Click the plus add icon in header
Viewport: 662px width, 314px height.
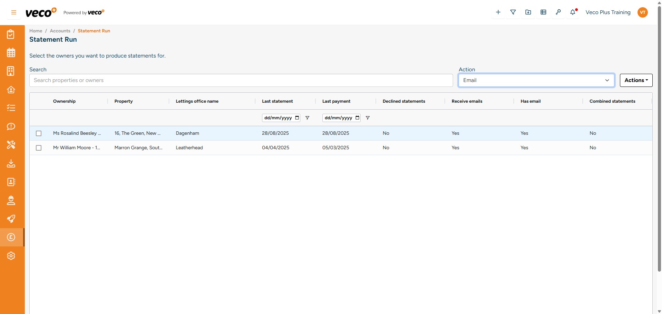pos(498,12)
